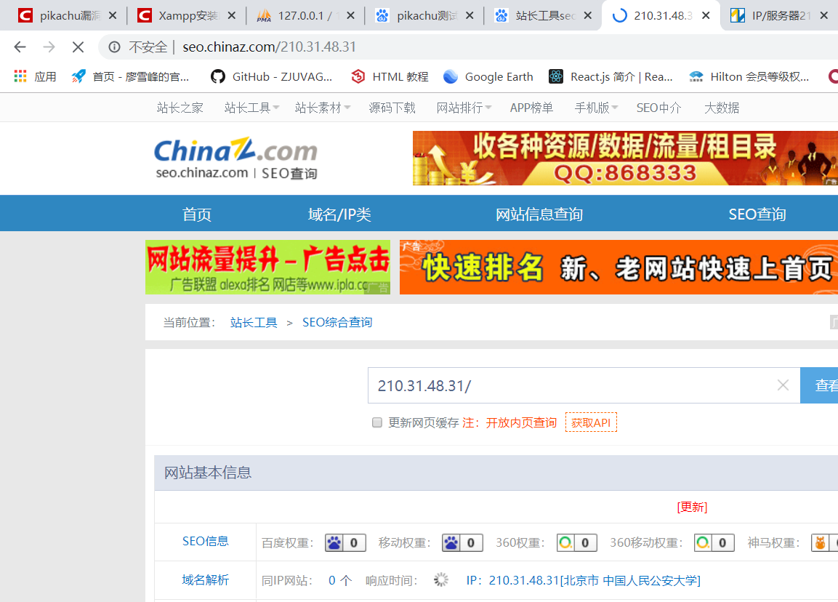
Task: Open the GitHub ZJUVAG bookmark
Action: click(272, 76)
